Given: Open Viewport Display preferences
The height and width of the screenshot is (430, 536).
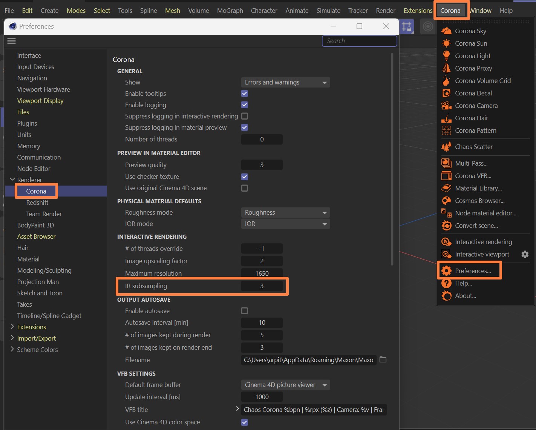Looking at the screenshot, I should (40, 101).
